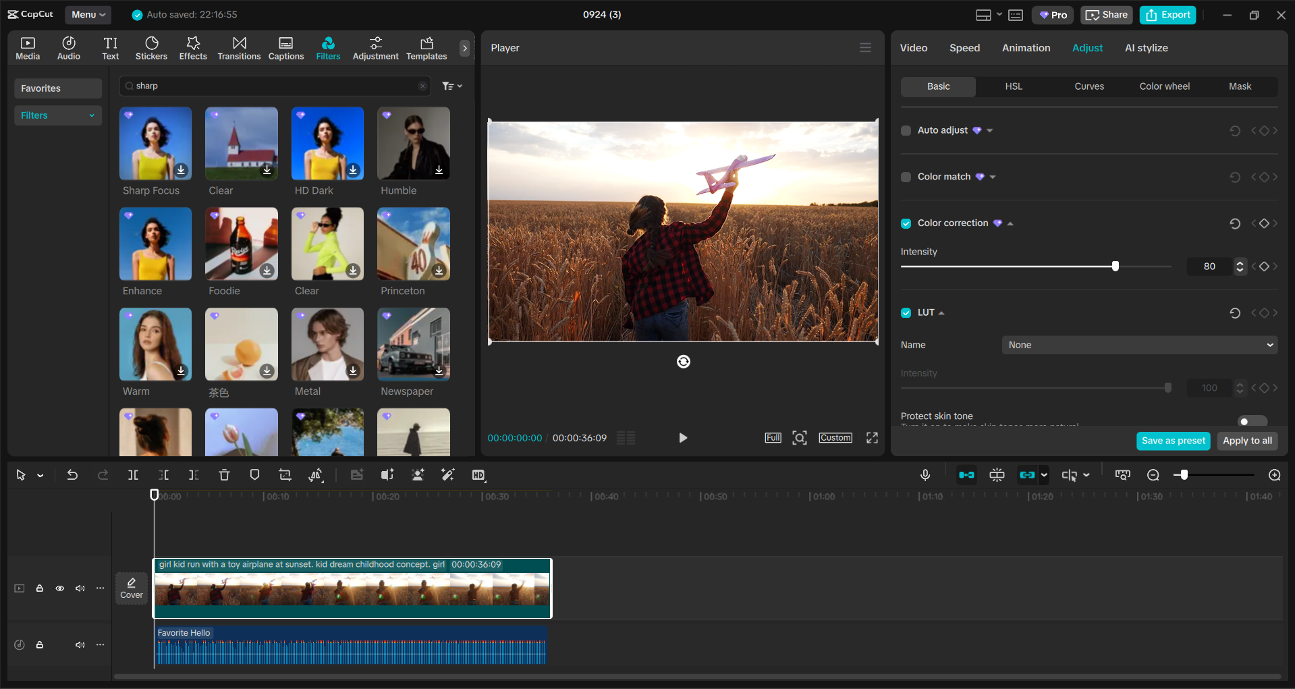
Task: Open the Transitions panel
Action: [x=239, y=47]
